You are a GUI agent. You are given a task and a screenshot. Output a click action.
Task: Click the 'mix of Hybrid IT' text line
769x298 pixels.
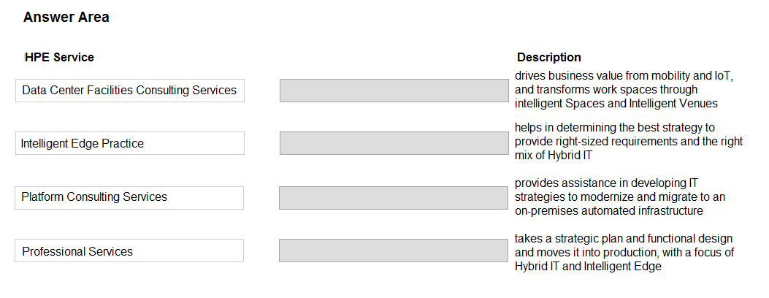pos(554,156)
